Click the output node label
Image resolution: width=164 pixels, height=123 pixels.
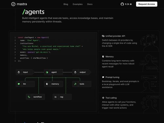(x=83, y=72)
